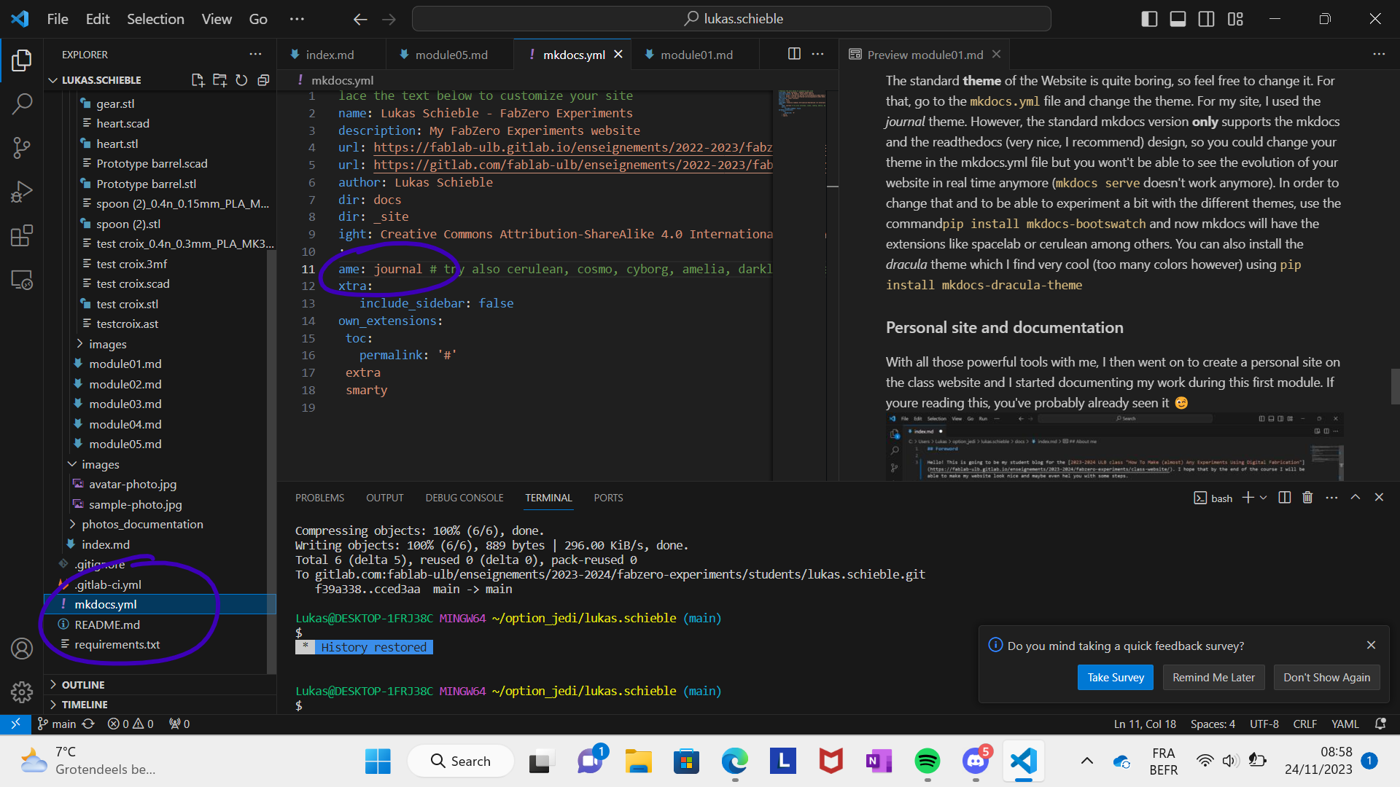1400x787 pixels.
Task: Synchronize changes next to main branch
Action: click(x=88, y=724)
